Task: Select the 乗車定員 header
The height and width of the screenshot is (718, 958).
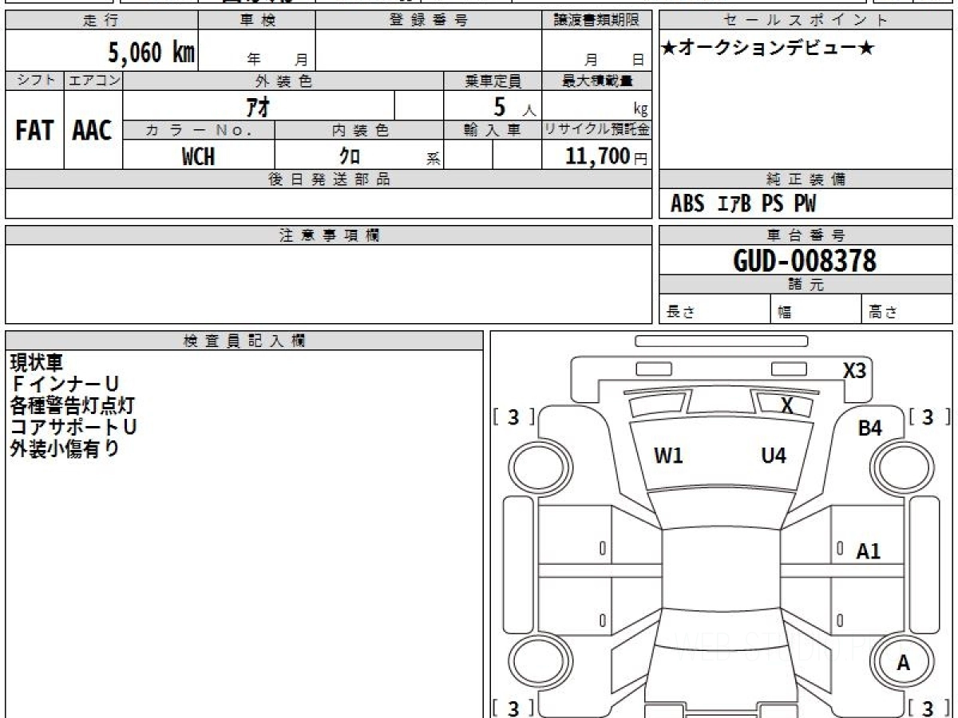Action: pos(493,81)
